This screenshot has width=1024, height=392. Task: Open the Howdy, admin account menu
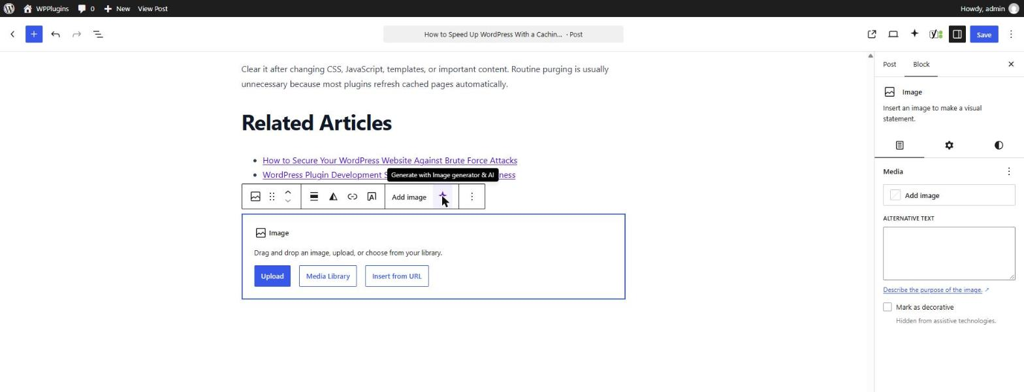[x=989, y=8]
